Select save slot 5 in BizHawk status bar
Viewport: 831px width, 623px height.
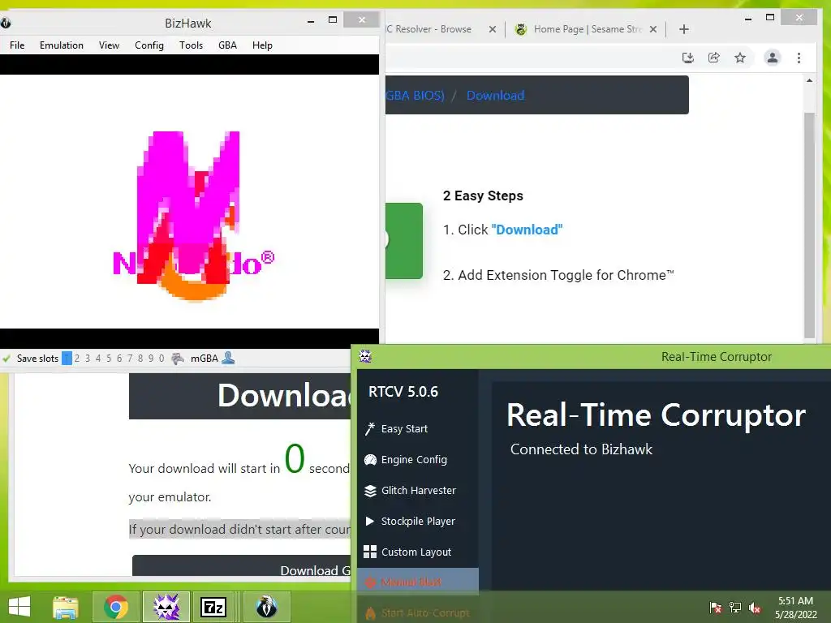point(109,359)
